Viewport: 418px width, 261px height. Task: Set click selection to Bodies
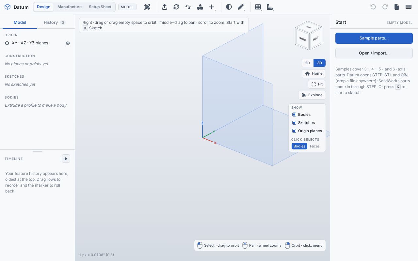pos(299,146)
